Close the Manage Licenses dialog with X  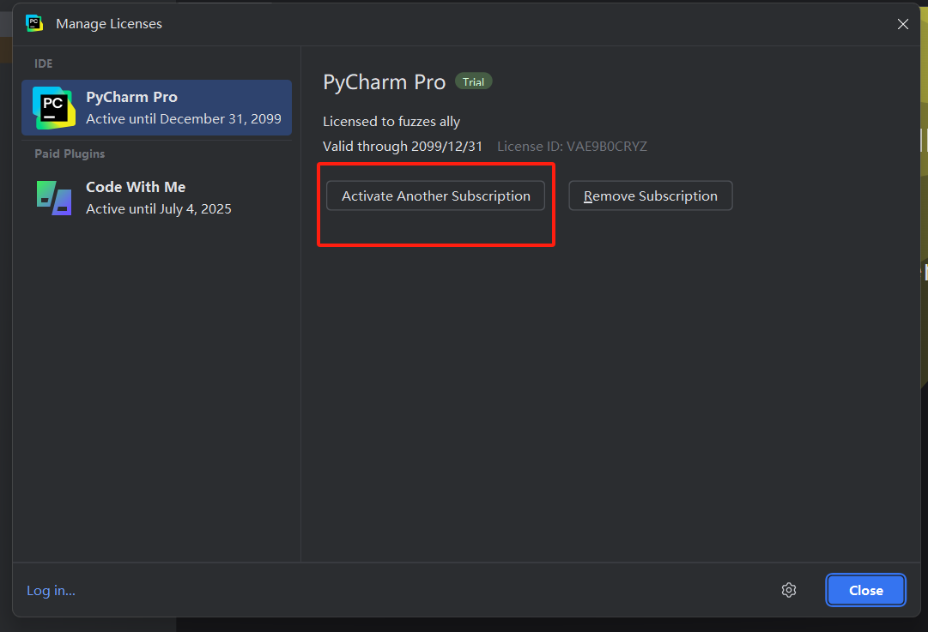[x=902, y=24]
